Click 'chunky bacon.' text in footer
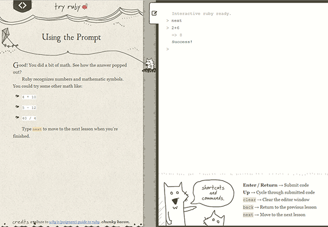 [x=115, y=222]
